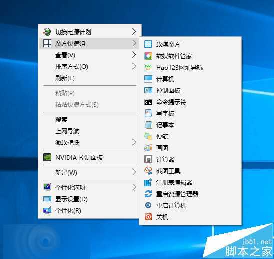Open 命令提示符 label
This screenshot has height=259, width=274.
(171, 102)
